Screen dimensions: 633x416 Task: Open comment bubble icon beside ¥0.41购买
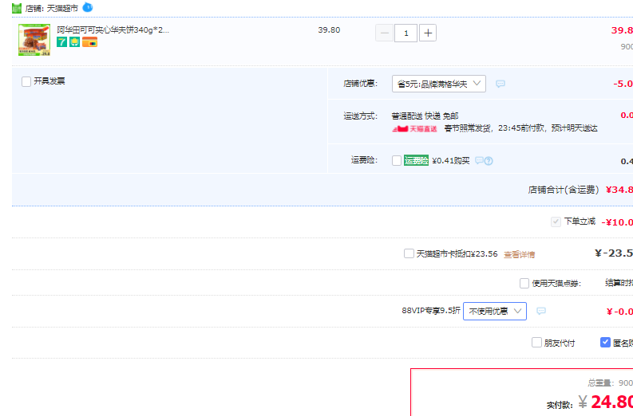479,160
